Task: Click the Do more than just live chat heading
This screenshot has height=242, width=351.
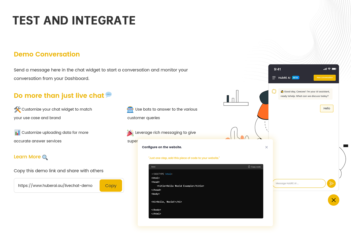Action: [x=59, y=96]
